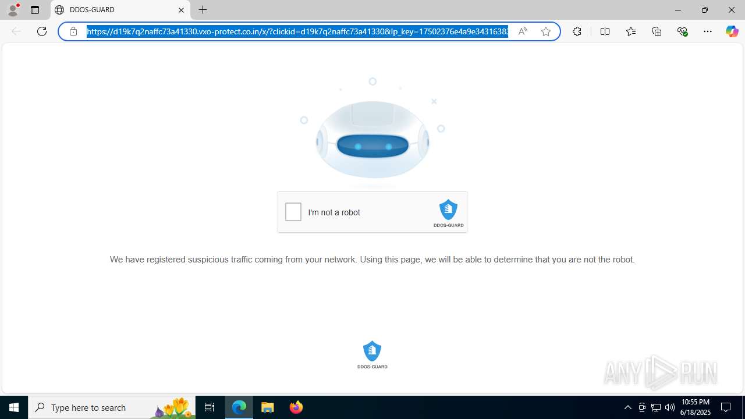The height and width of the screenshot is (419, 745).
Task: Open Tab actions menu
Action: coord(35,10)
